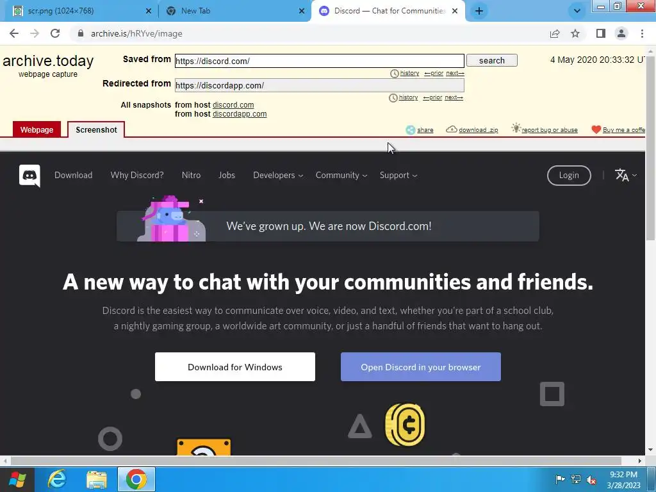Open Chrome share icon in address bar
This screenshot has width=656, height=492.
[555, 33]
